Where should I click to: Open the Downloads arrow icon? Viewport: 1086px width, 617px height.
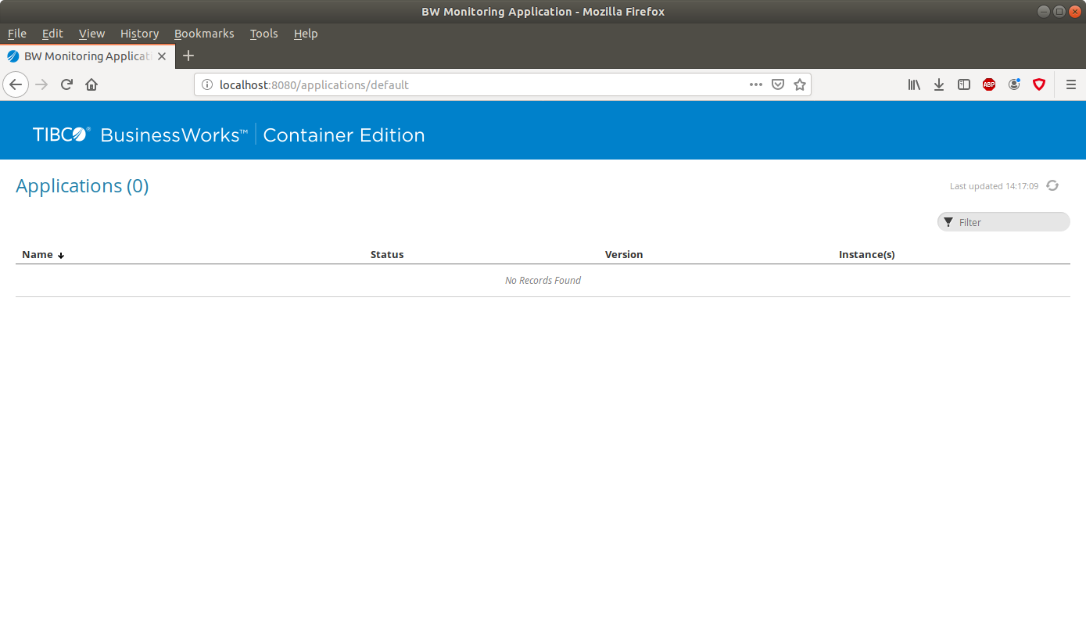939,84
